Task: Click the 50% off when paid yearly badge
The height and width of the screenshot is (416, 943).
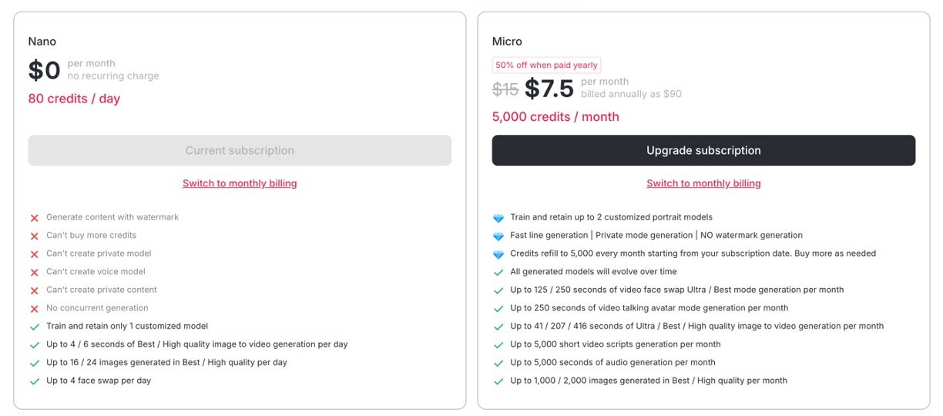Action: coord(546,65)
